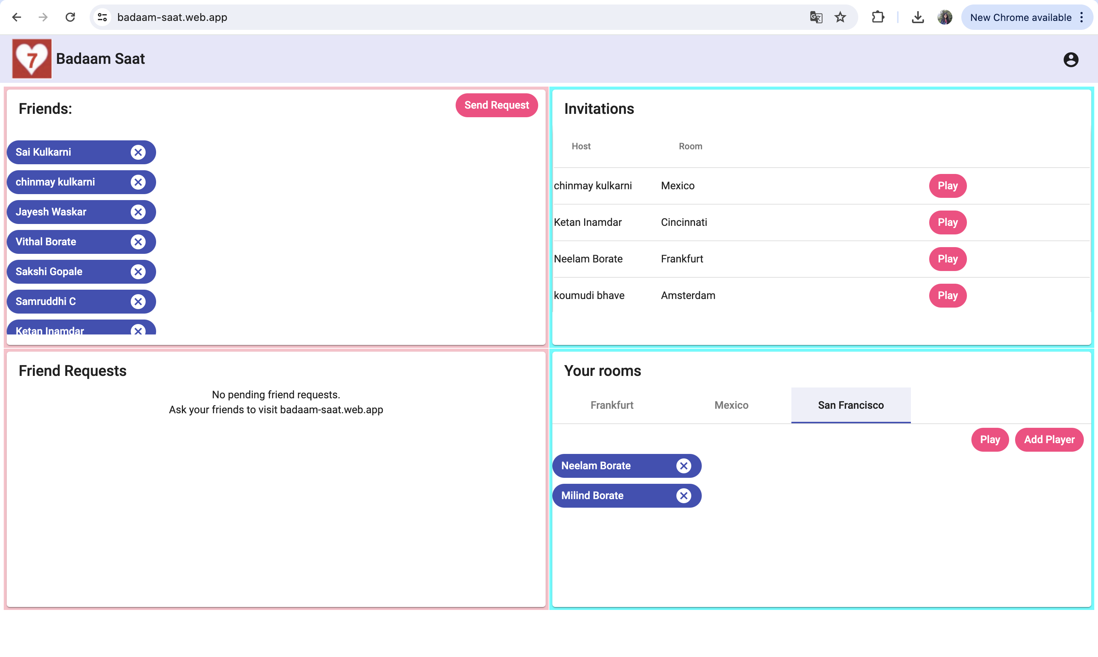Open the Chrome extensions puzzle icon
Image resolution: width=1098 pixels, height=657 pixels.
(877, 17)
